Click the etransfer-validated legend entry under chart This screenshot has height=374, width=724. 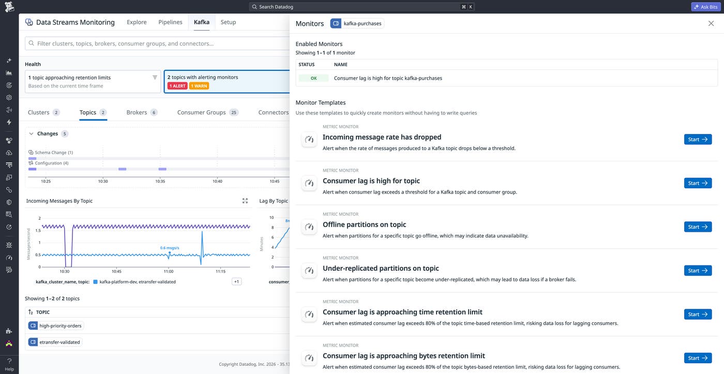(134, 282)
